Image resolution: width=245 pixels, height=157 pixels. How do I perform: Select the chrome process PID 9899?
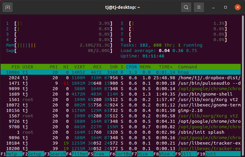click(121, 89)
